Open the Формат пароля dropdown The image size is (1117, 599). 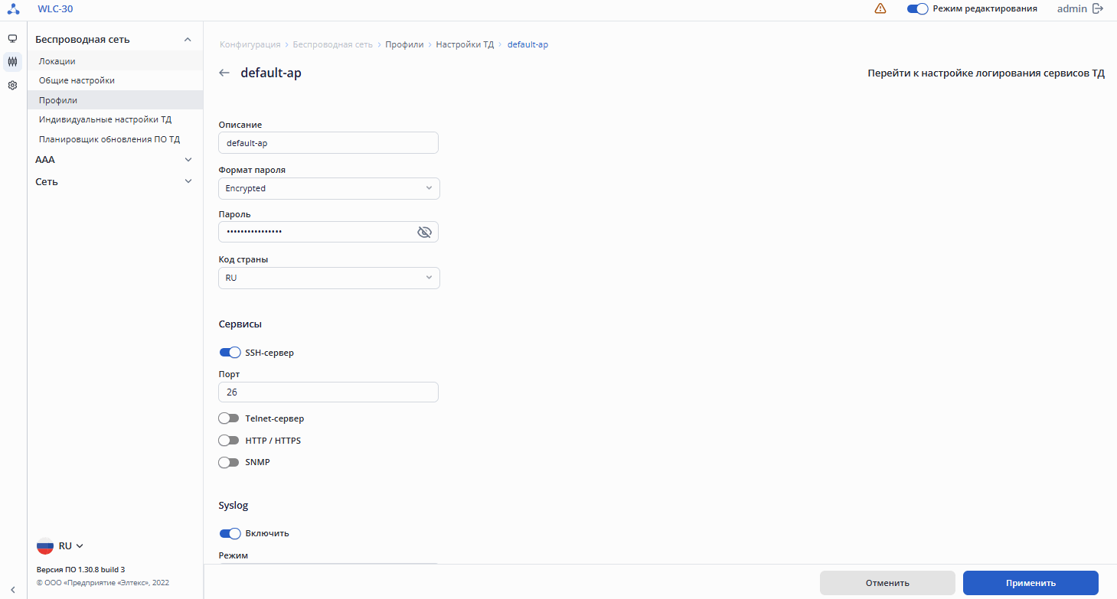click(x=329, y=188)
